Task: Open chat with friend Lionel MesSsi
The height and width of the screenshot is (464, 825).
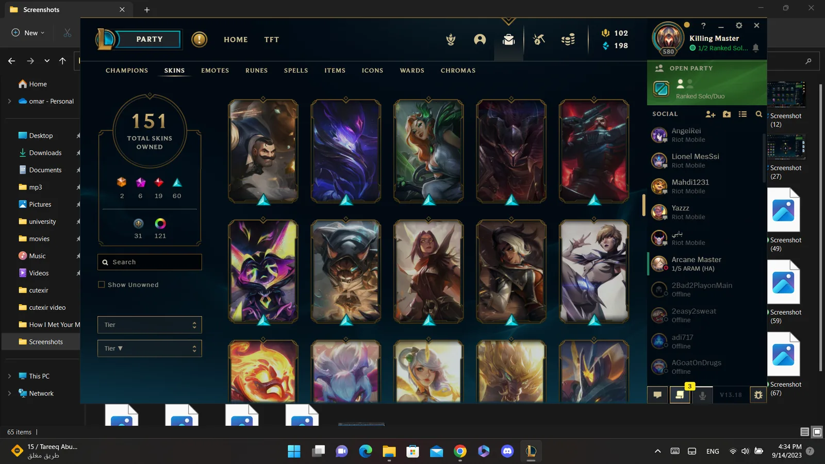Action: pos(705,161)
